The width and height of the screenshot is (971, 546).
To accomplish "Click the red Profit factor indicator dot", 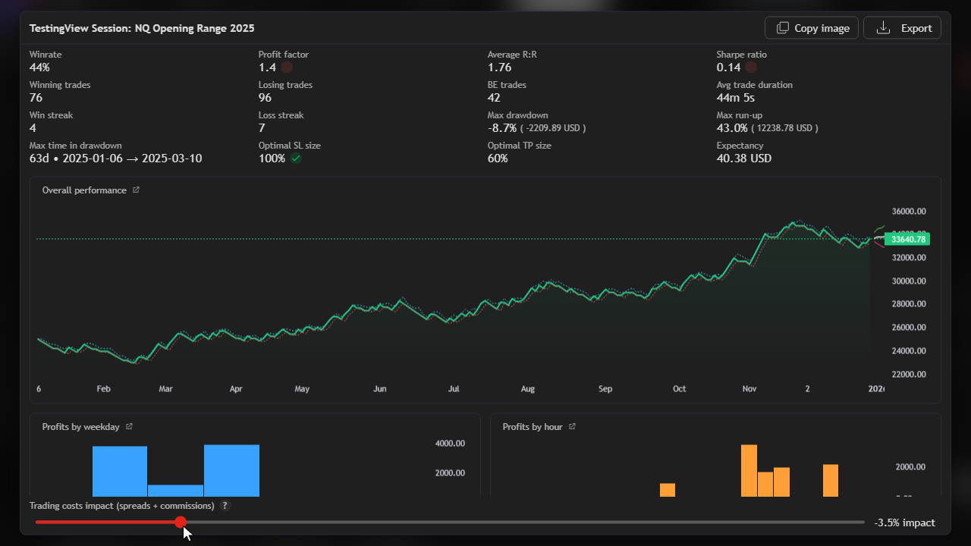I will click(x=287, y=67).
